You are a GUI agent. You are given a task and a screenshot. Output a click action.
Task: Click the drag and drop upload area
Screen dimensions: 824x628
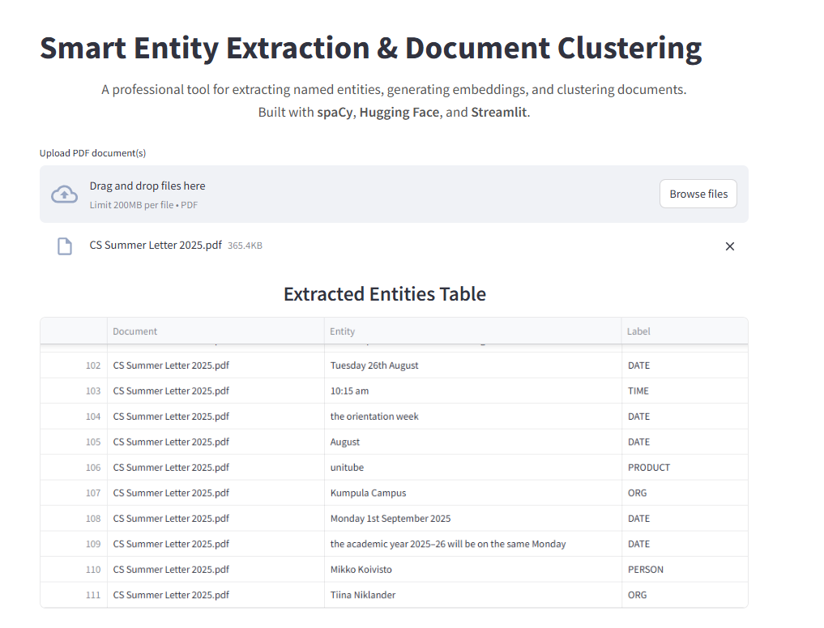click(394, 194)
